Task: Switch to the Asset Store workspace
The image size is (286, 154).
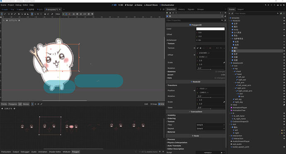Action: (150, 5)
